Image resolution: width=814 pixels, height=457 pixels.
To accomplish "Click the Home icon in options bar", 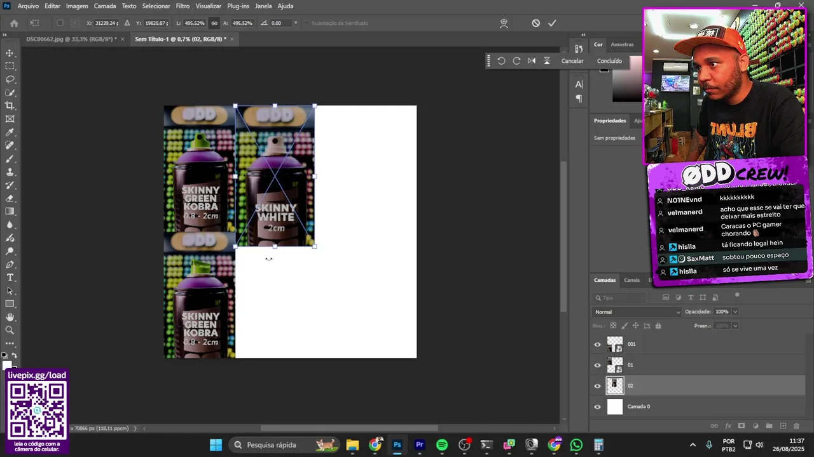I will 14,23.
